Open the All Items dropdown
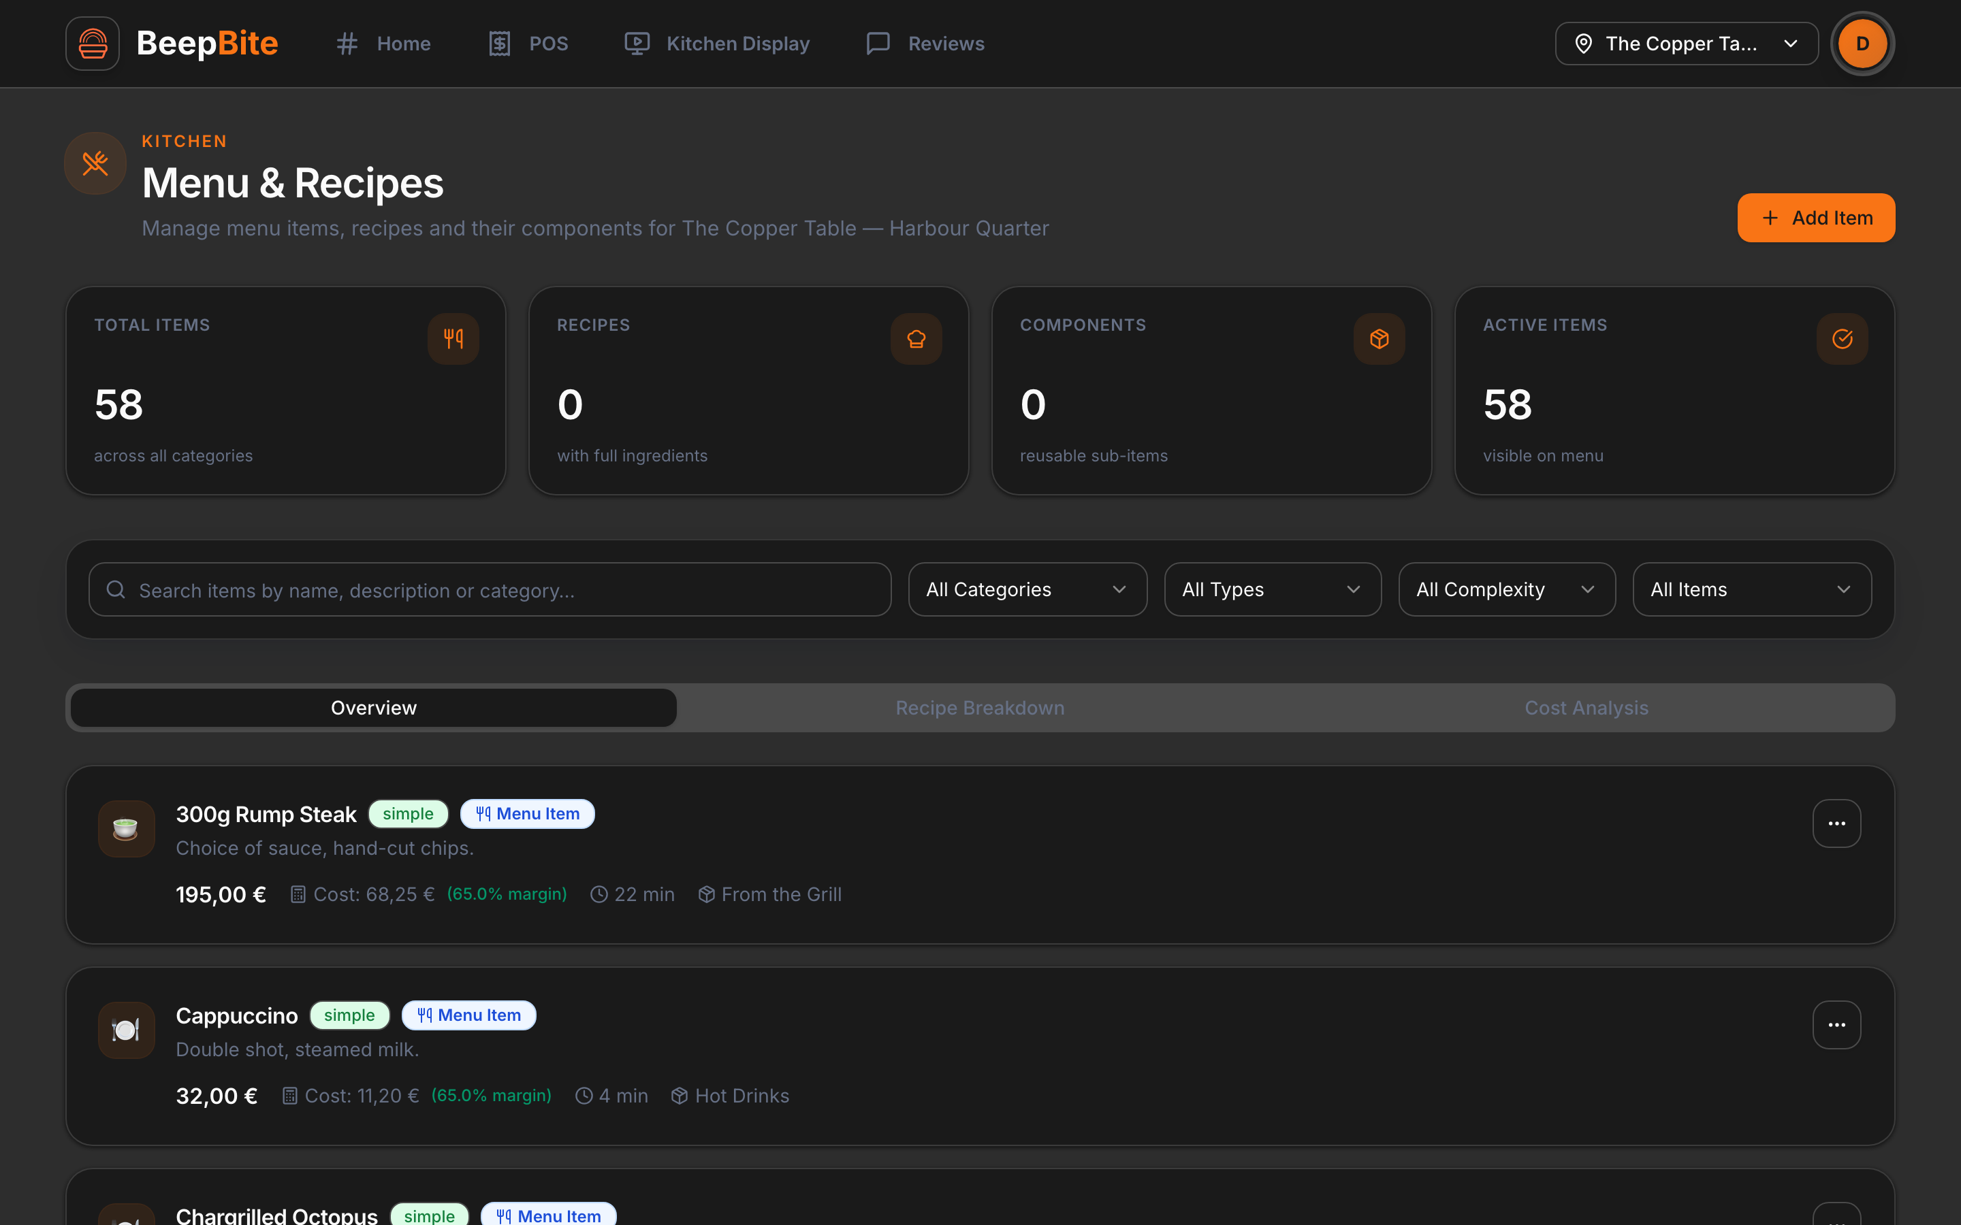 pos(1752,590)
